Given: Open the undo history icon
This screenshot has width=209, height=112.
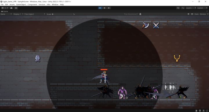Looking at the screenshot, I should point(178,8).
